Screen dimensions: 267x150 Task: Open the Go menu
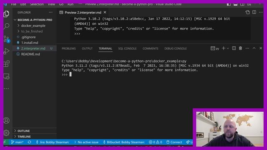tap(61, 4)
